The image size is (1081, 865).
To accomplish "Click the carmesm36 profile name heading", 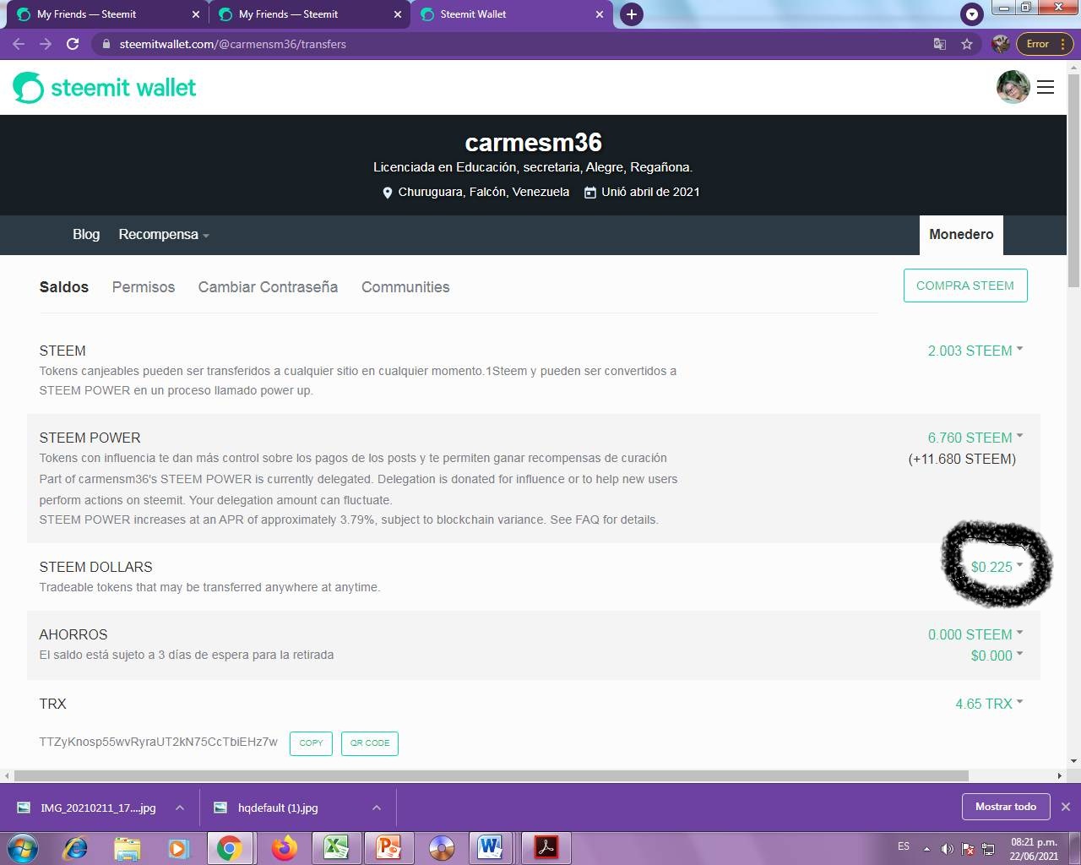I will pyautogui.click(x=534, y=142).
